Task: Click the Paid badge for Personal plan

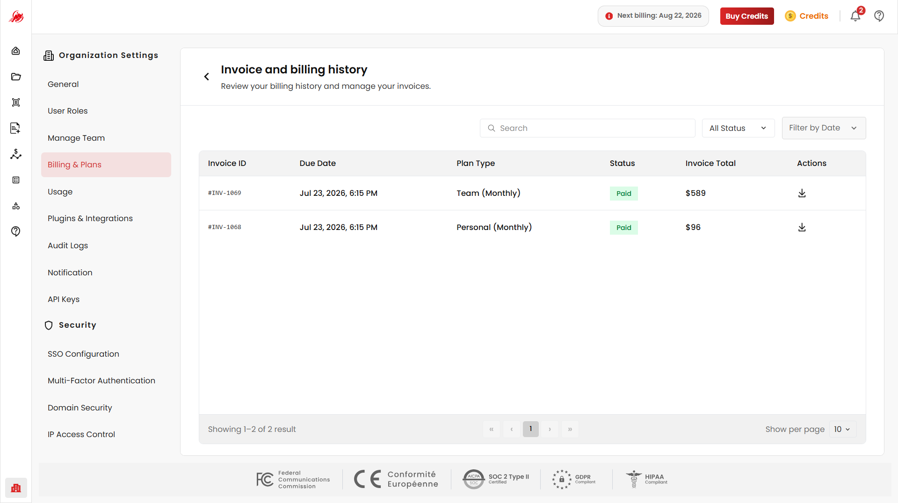Action: pos(624,228)
